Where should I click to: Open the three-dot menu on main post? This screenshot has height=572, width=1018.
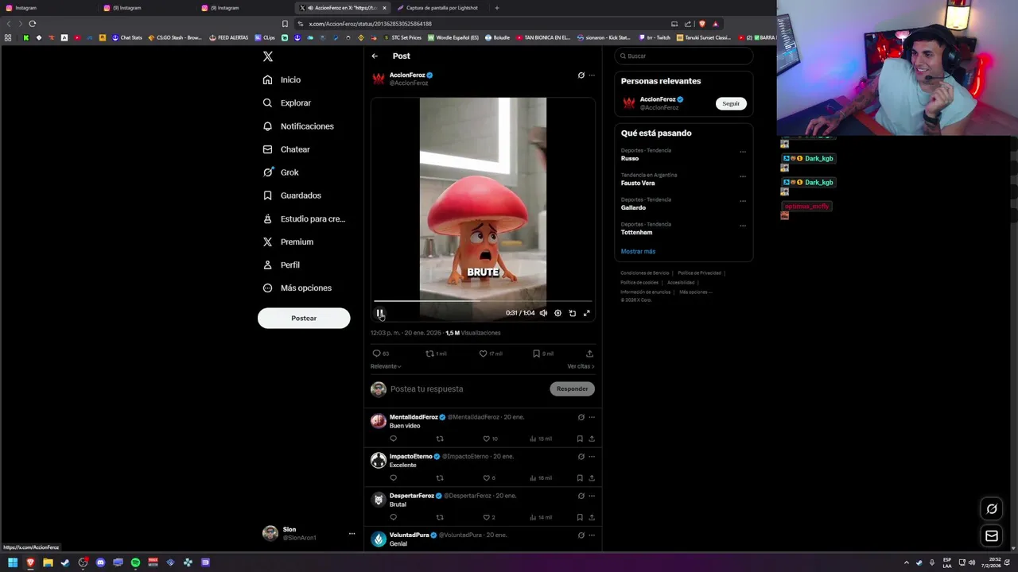click(592, 75)
